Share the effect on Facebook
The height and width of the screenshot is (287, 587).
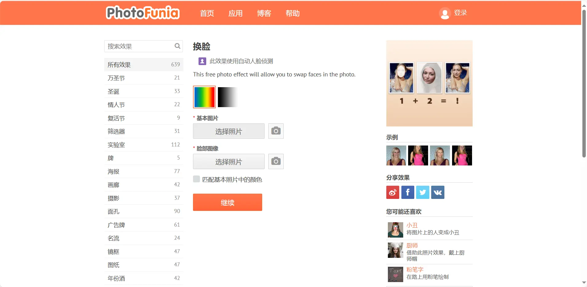pyautogui.click(x=408, y=192)
